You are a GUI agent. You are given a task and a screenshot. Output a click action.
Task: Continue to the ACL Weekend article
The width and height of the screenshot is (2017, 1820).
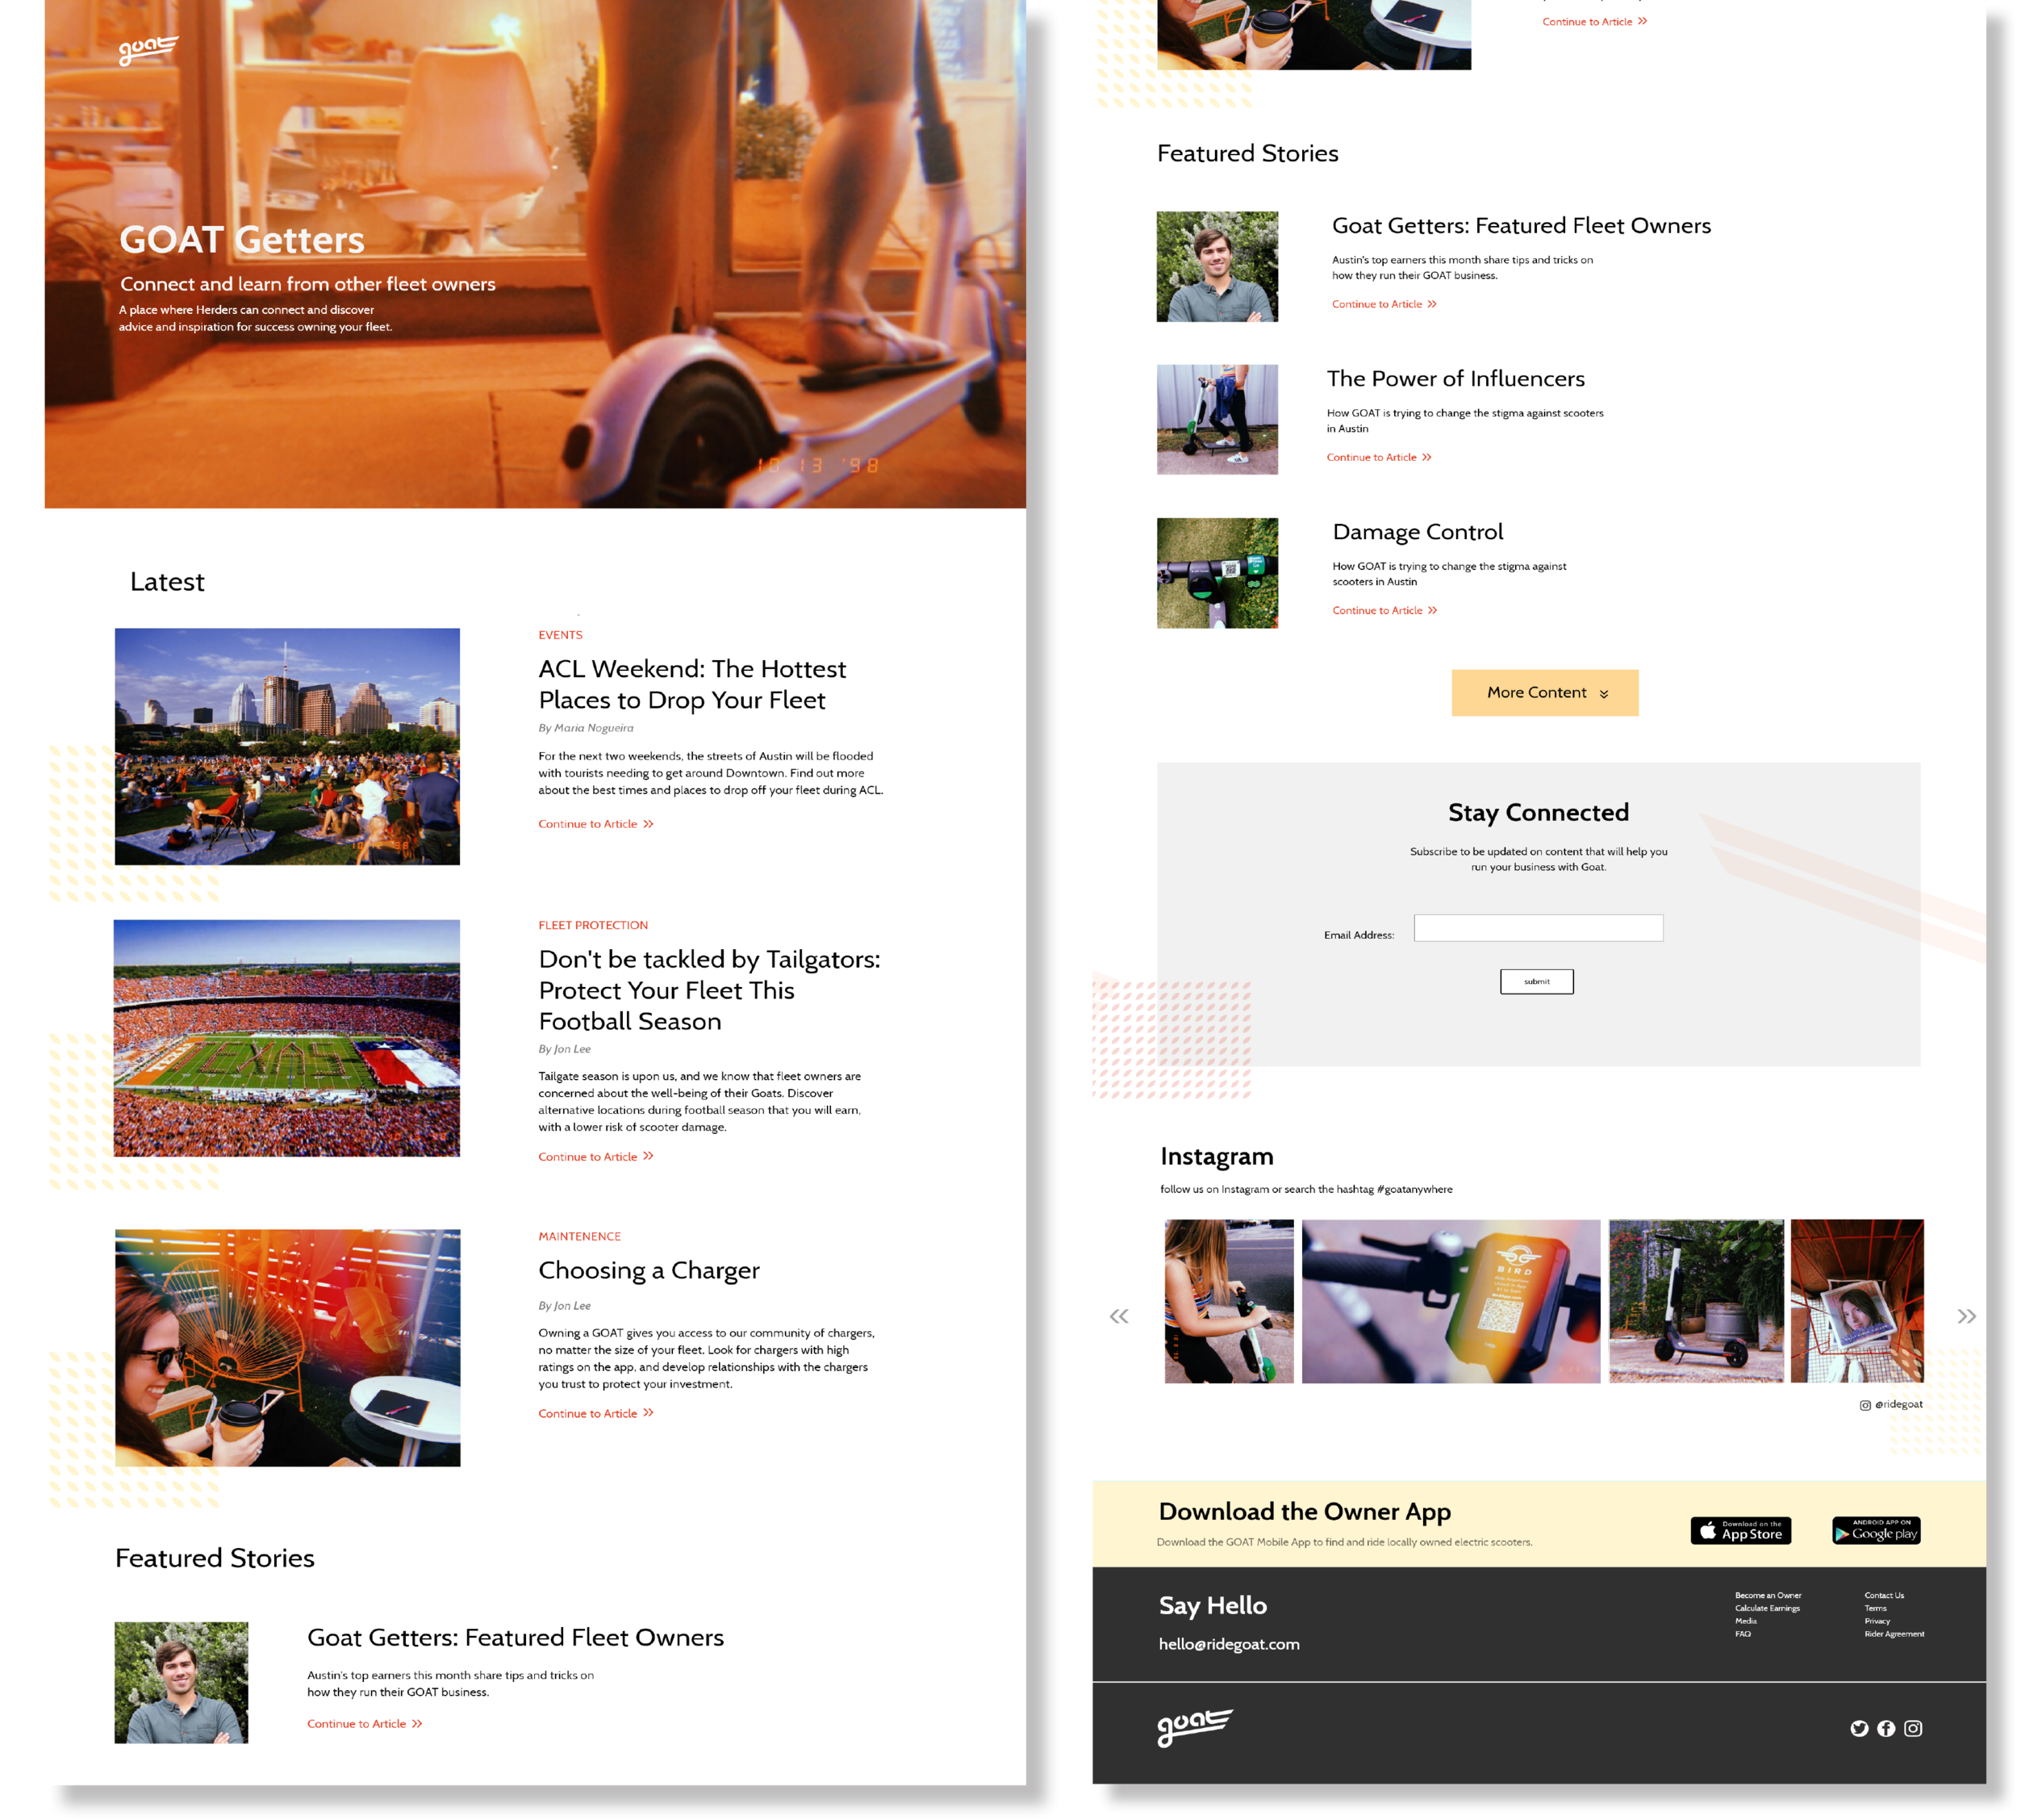(595, 824)
